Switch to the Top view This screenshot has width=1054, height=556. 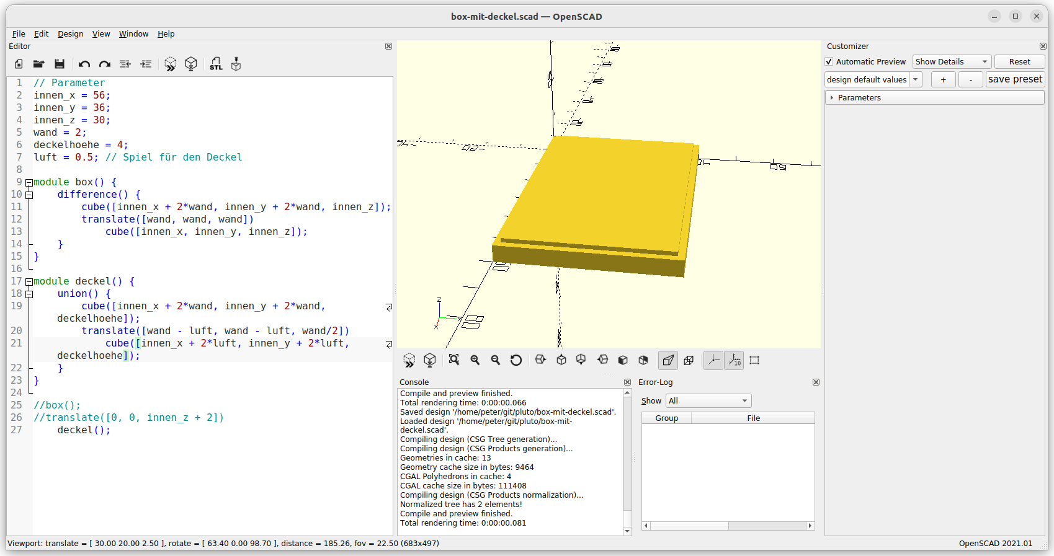(x=561, y=360)
